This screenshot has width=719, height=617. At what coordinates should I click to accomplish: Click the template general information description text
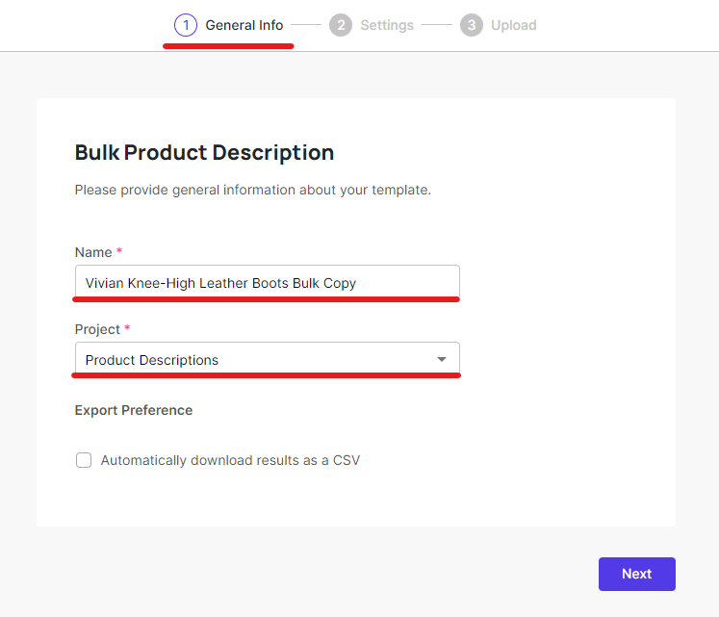[x=252, y=190]
